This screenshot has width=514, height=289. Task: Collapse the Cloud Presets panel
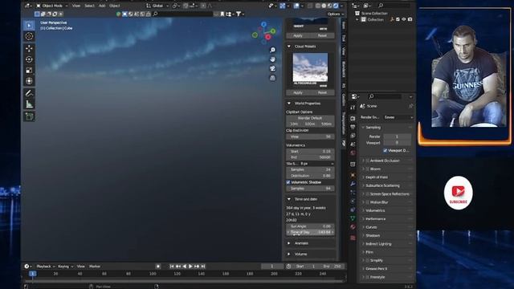point(289,47)
